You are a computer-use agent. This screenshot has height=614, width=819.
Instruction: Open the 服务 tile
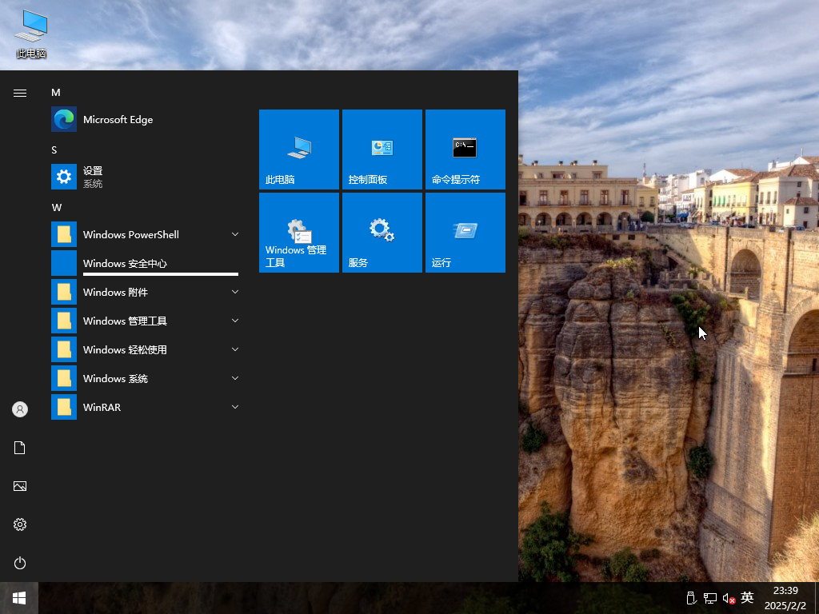(x=382, y=233)
